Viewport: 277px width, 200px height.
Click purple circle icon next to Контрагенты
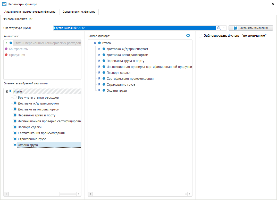coord(6,49)
